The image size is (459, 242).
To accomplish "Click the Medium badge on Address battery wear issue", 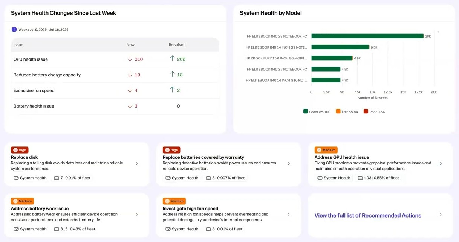I will click(x=22, y=201).
